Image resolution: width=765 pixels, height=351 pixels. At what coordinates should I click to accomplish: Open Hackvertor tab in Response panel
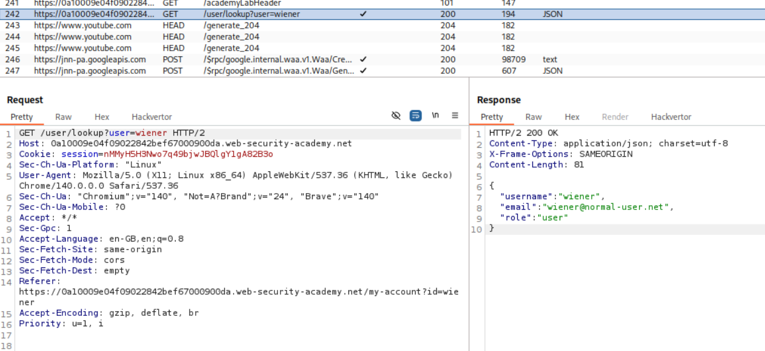671,117
